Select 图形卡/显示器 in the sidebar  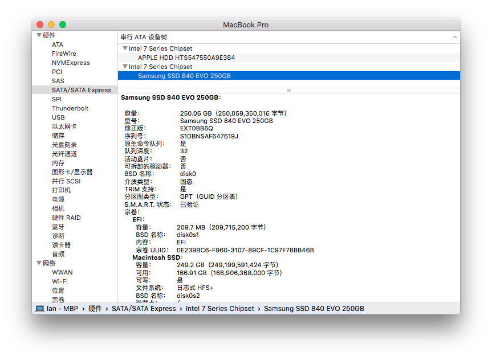coord(72,172)
